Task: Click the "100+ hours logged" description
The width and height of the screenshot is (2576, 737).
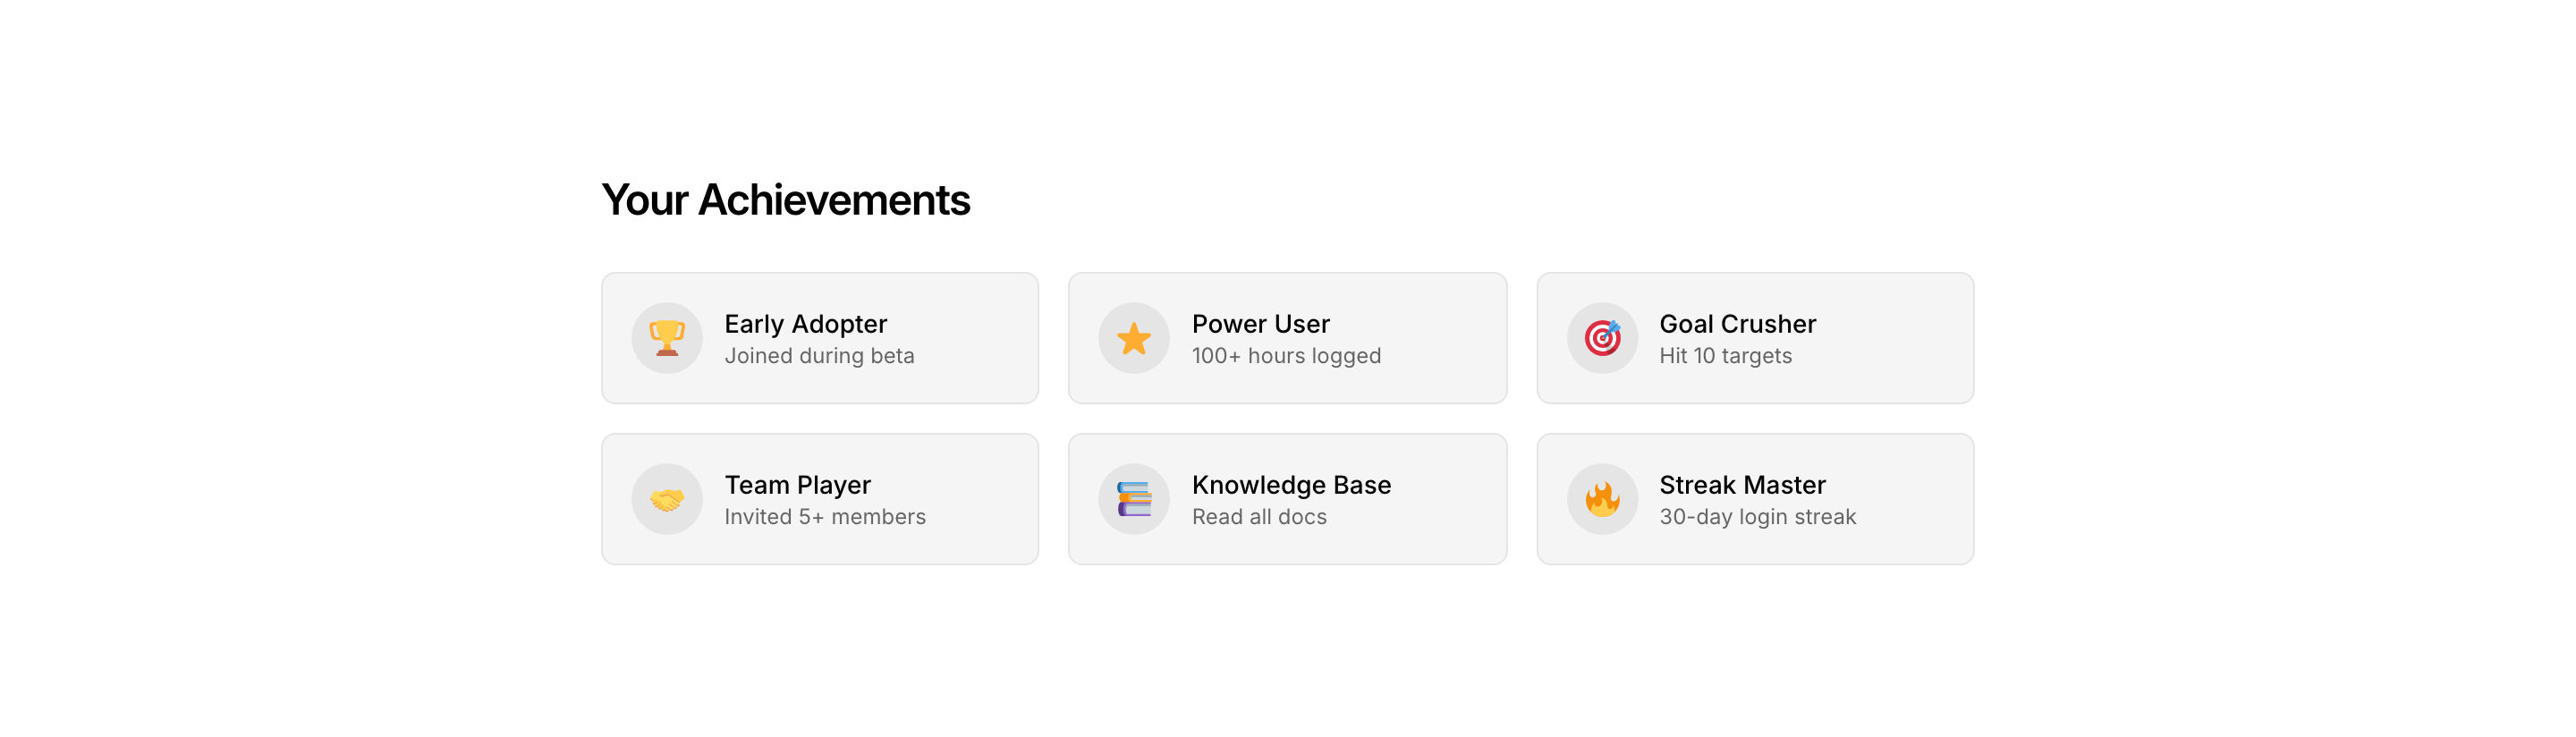Action: [x=1286, y=356]
